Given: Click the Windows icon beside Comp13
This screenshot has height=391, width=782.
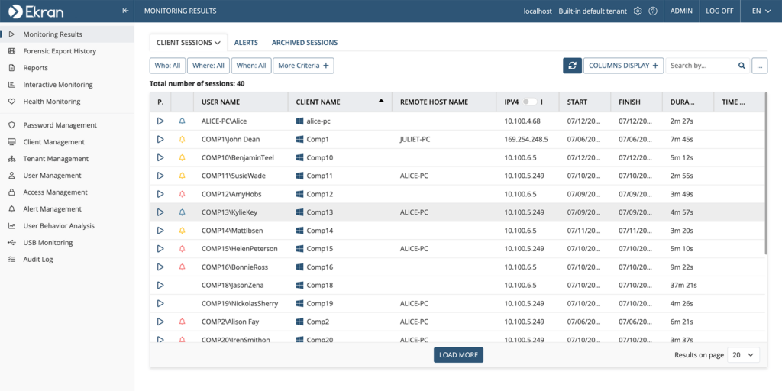Looking at the screenshot, I should tap(299, 212).
